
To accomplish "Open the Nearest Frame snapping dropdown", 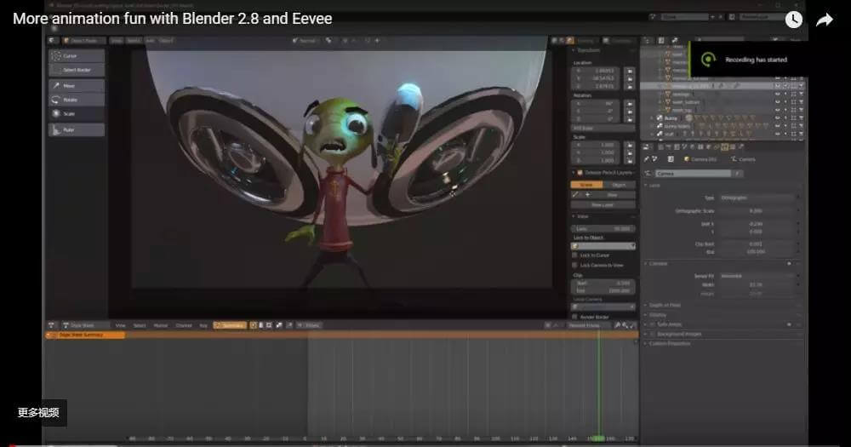I will click(x=590, y=325).
